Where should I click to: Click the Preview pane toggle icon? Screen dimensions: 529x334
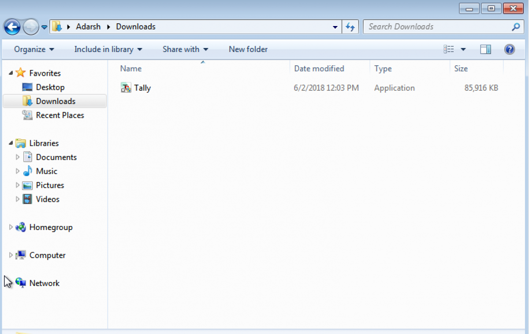tap(485, 49)
